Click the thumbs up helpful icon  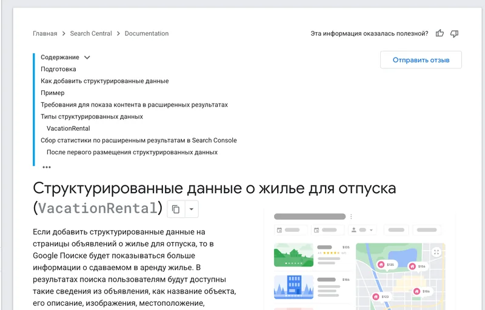pyautogui.click(x=440, y=33)
